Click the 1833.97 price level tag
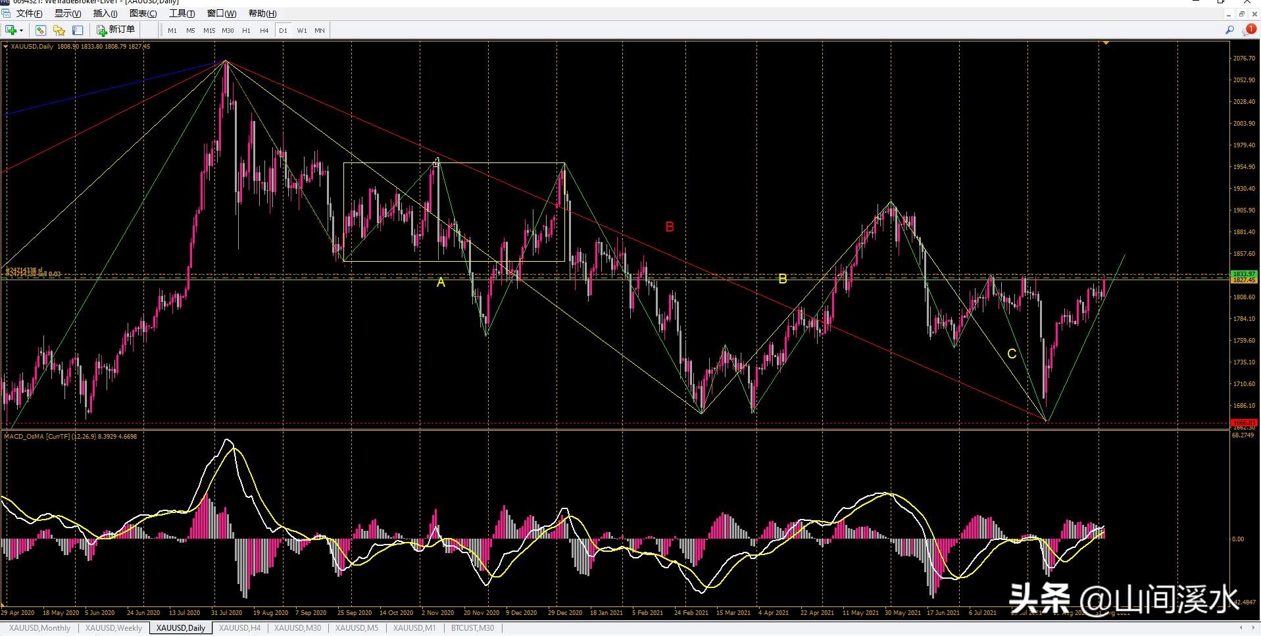The width and height of the screenshot is (1261, 636). point(1244,274)
